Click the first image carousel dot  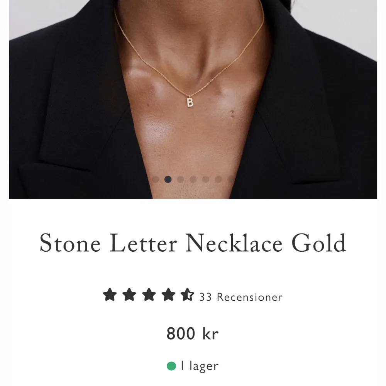pos(156,179)
